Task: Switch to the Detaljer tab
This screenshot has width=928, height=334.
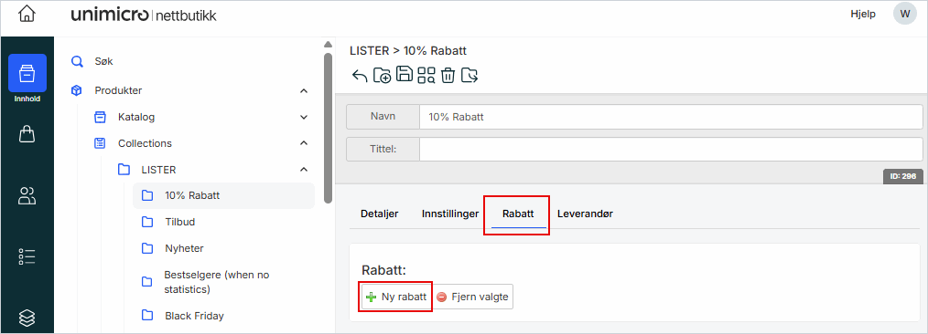Action: tap(380, 214)
